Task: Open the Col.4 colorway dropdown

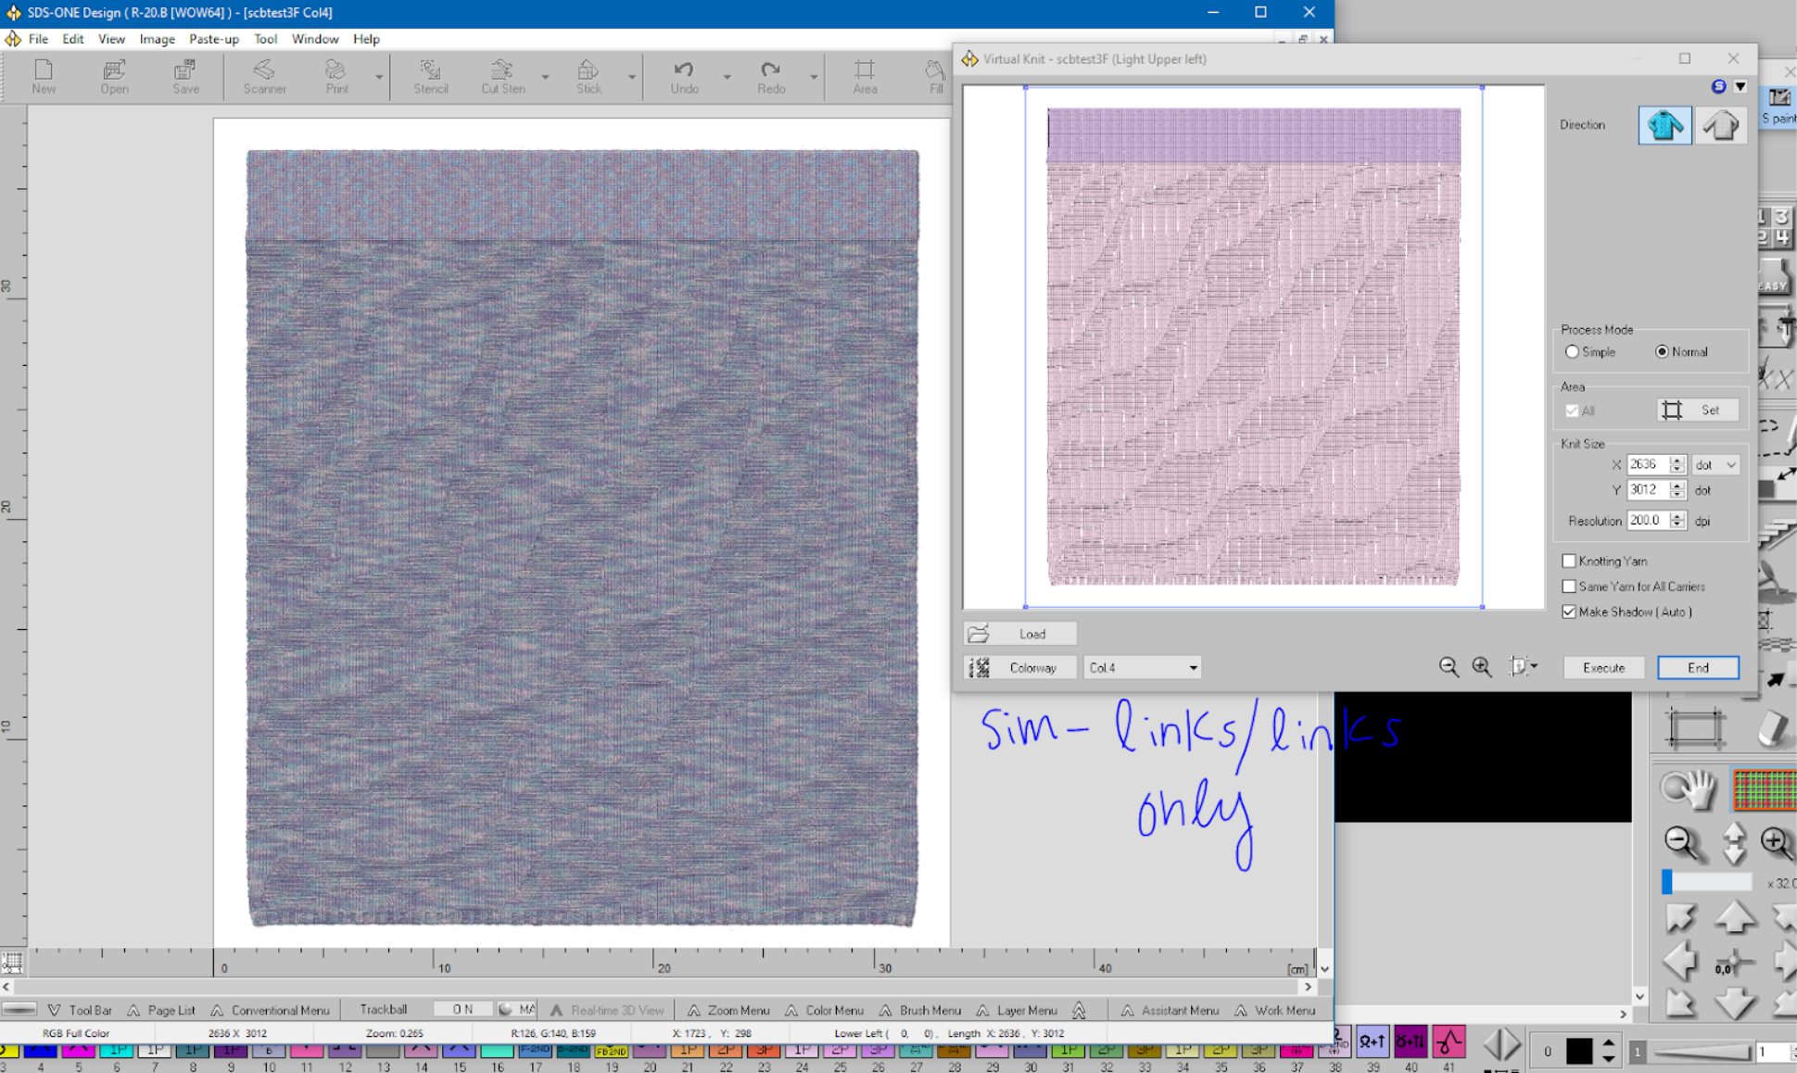Action: tap(1193, 667)
